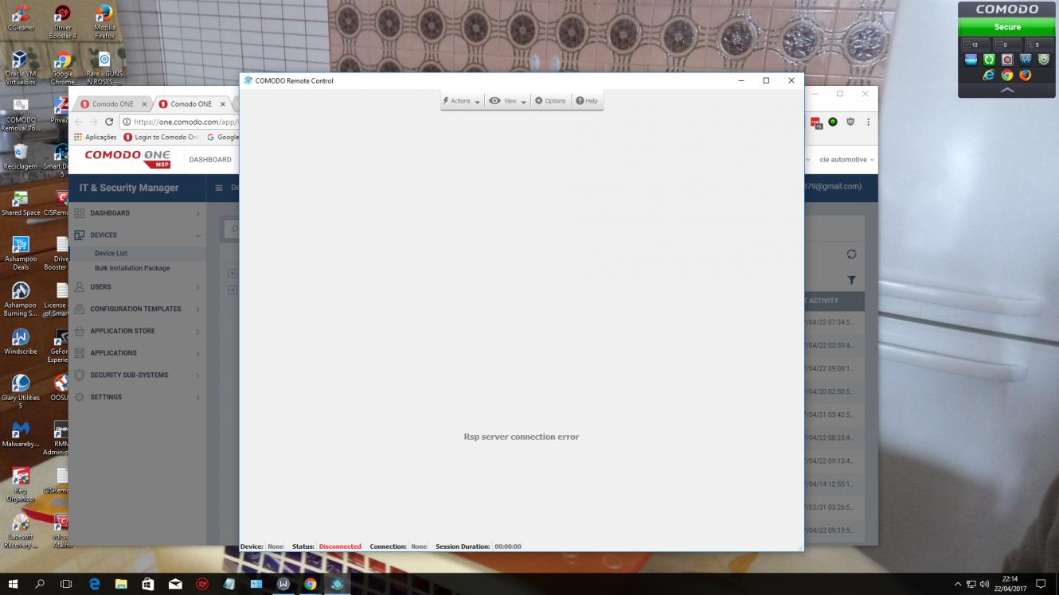This screenshot has width=1059, height=595.
Task: Open Task View on the taskbar
Action: point(66,584)
